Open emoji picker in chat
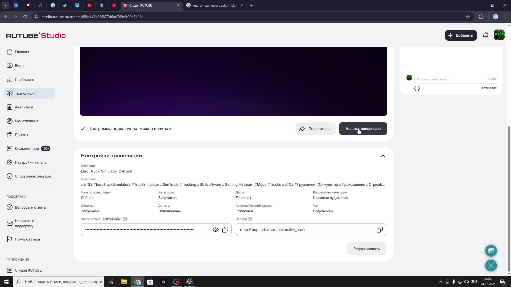 coord(417,88)
